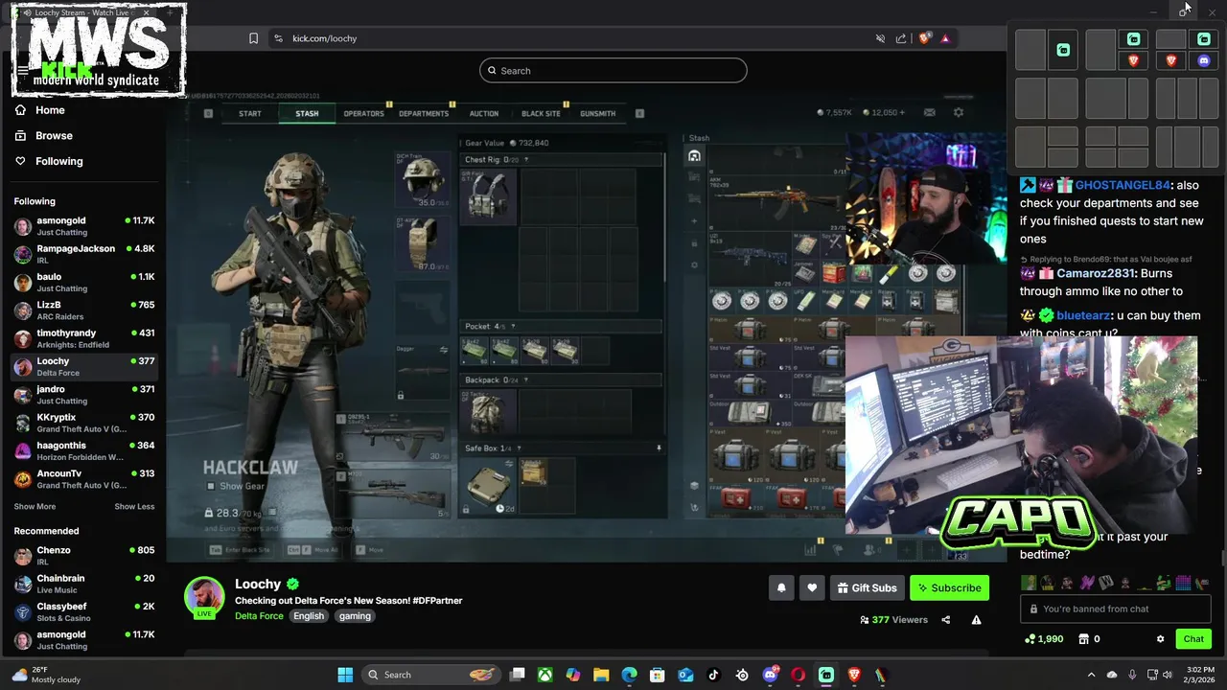The image size is (1227, 690).
Task: Open Windows Start menu
Action: point(345,675)
